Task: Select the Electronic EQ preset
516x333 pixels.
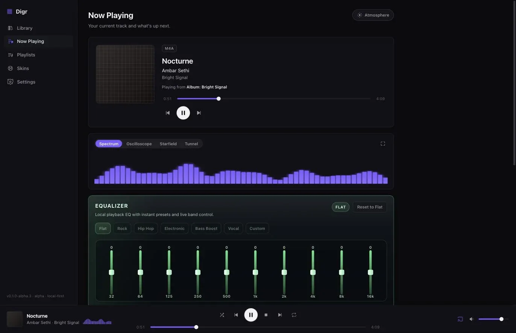Action: tap(175, 228)
